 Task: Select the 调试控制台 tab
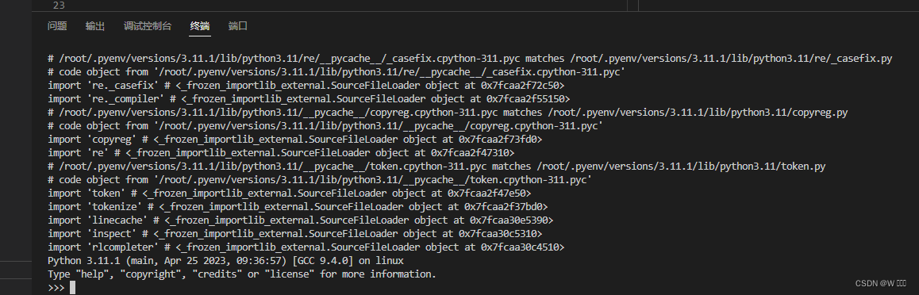pos(148,25)
